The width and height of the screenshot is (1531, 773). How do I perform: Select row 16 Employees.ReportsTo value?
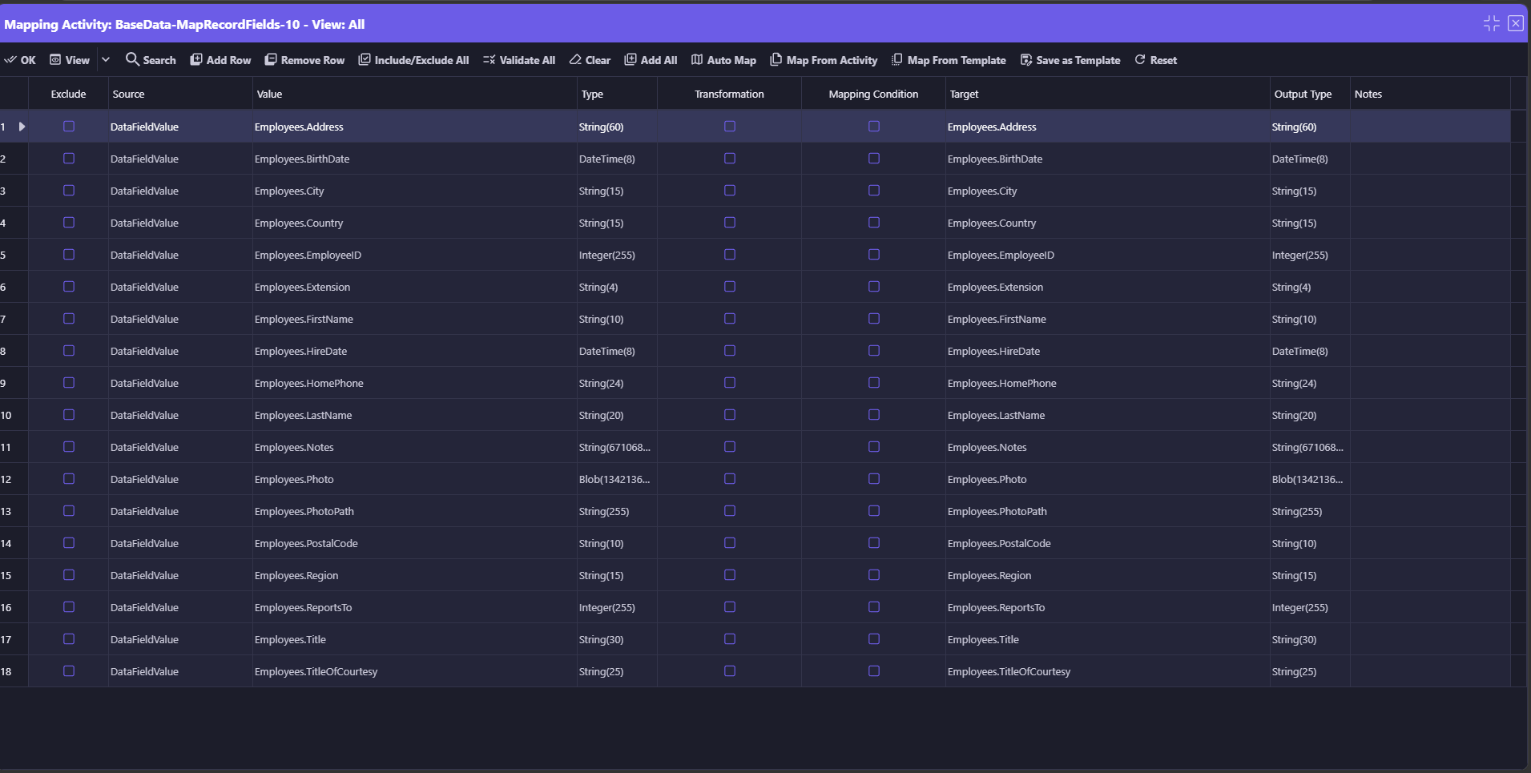[414, 607]
